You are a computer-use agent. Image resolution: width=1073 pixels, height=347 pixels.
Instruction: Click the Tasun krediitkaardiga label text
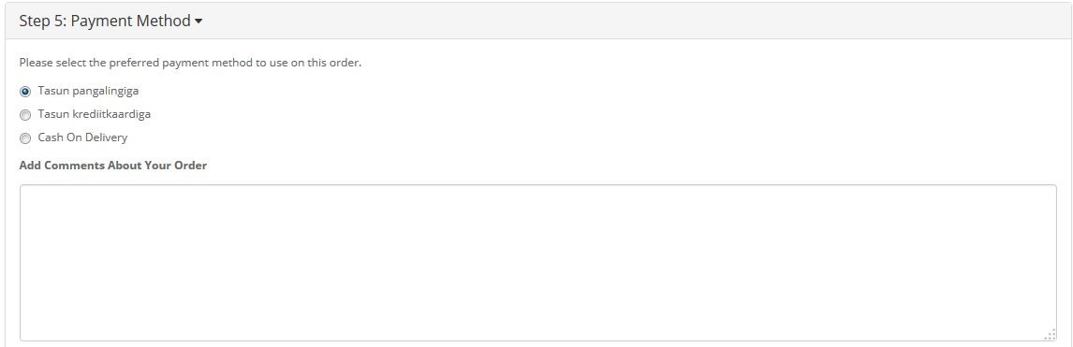coord(95,114)
